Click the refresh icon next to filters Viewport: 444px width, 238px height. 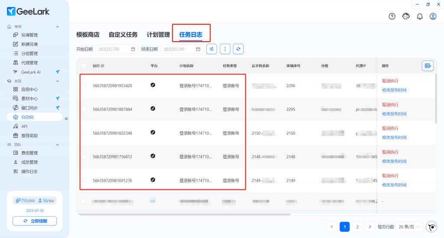(x=238, y=49)
